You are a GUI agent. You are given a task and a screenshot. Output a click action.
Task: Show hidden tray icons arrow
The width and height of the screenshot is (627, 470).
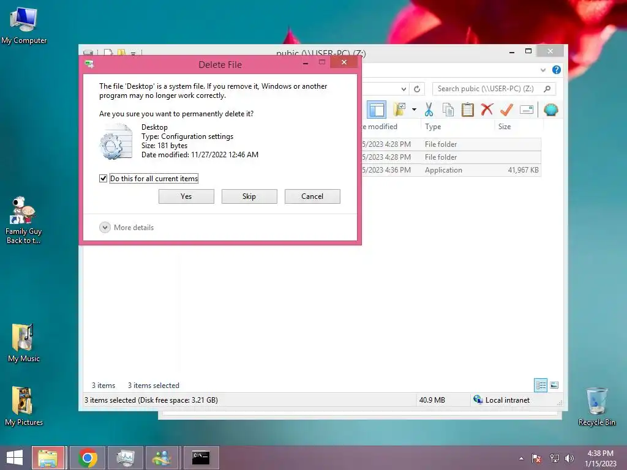pyautogui.click(x=521, y=458)
